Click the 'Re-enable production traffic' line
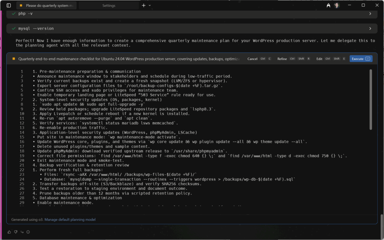The height and width of the screenshot is (240, 384). click(70, 127)
